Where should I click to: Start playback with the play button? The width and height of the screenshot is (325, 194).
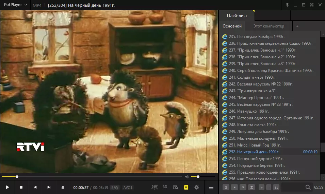(7, 187)
